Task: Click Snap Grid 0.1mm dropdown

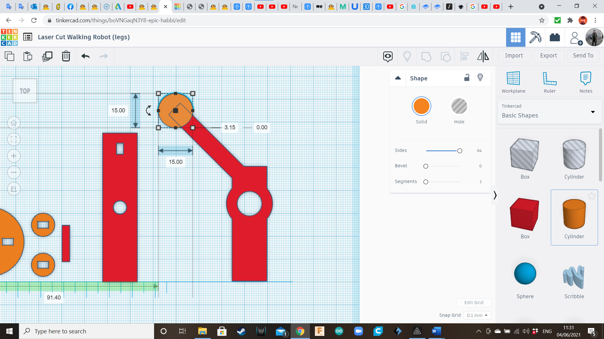Action: [x=476, y=315]
